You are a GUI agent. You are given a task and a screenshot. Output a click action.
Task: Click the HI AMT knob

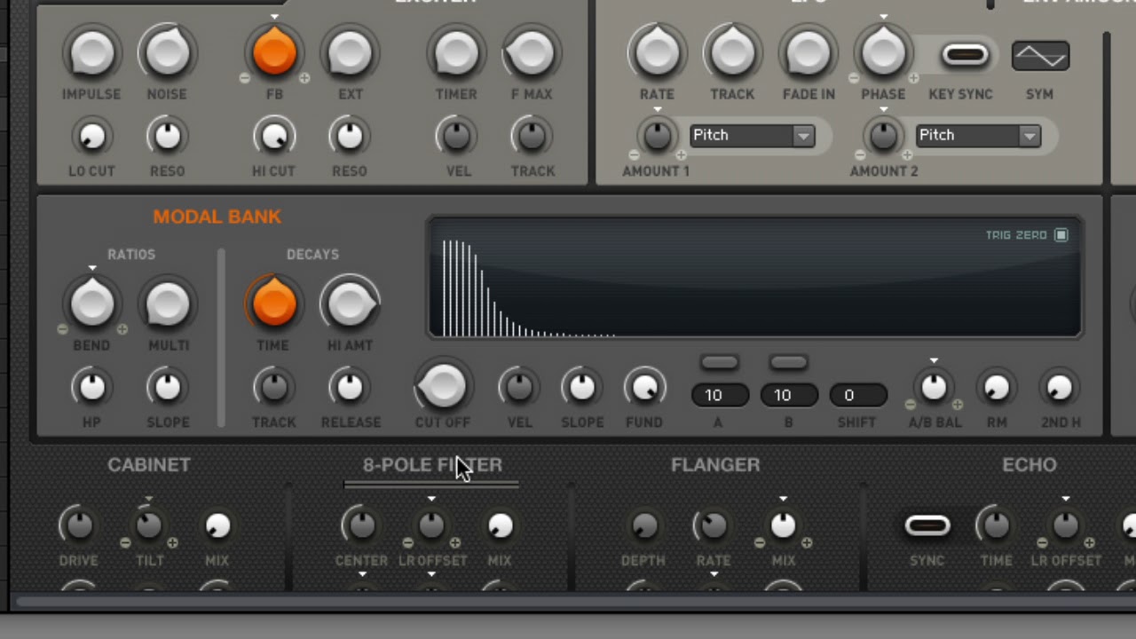350,304
